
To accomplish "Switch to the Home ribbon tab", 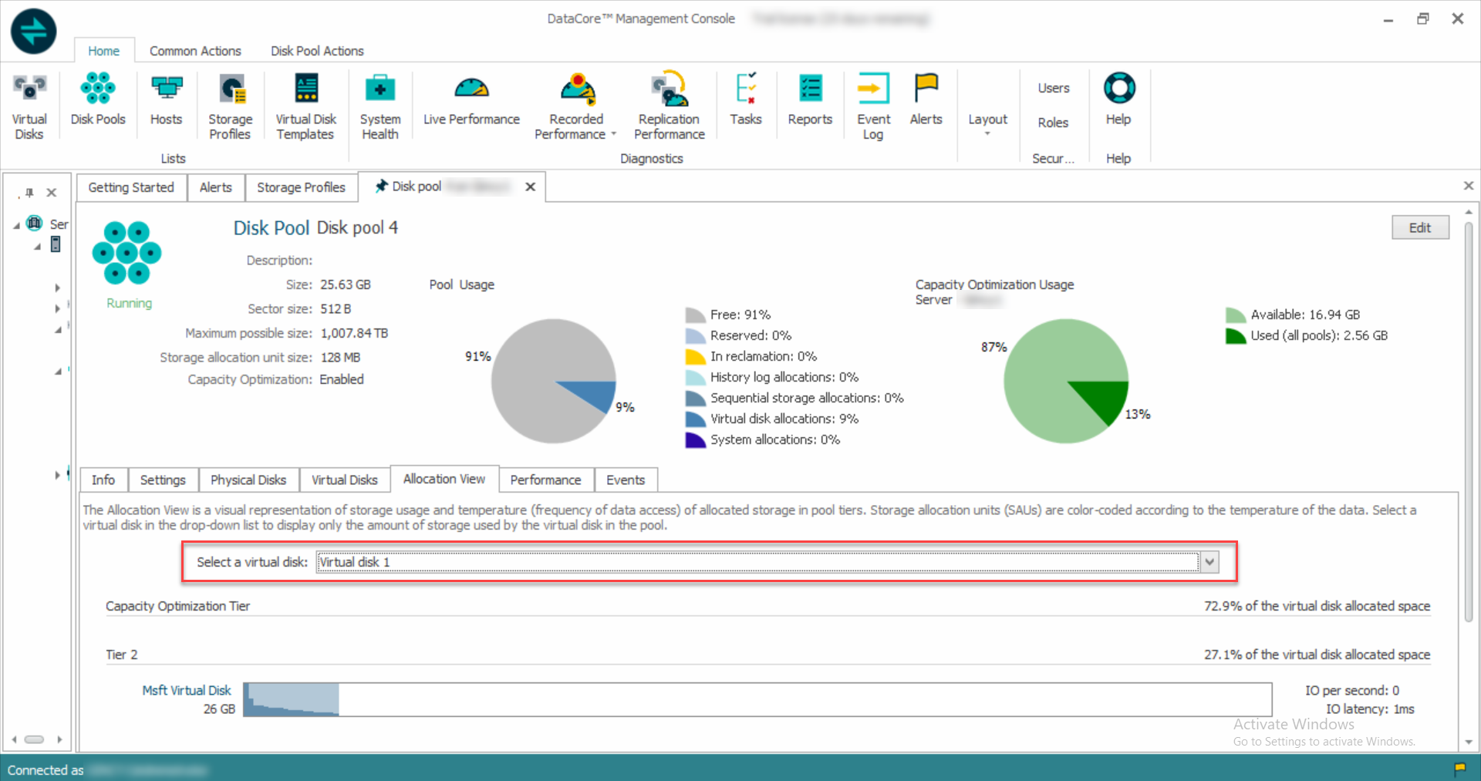I will 103,51.
